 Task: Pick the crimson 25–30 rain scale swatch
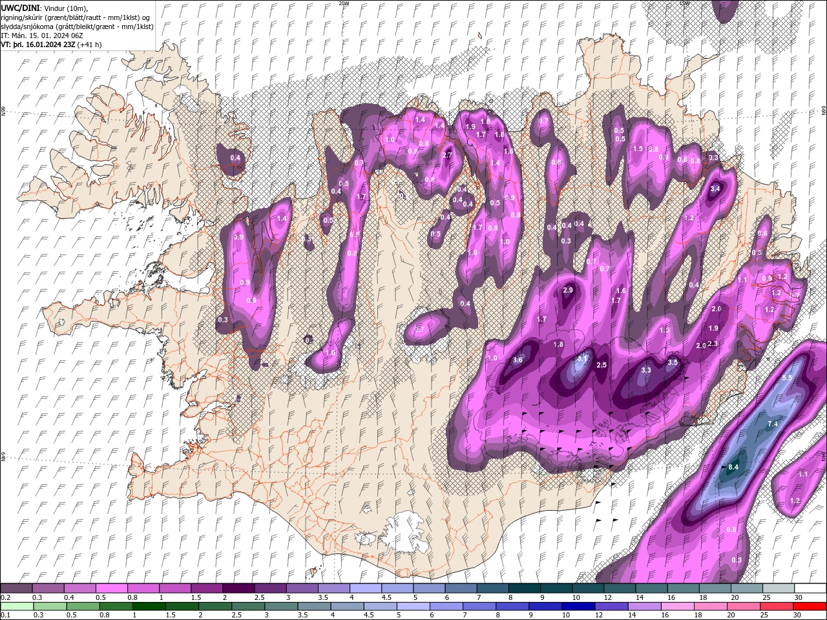(777, 606)
